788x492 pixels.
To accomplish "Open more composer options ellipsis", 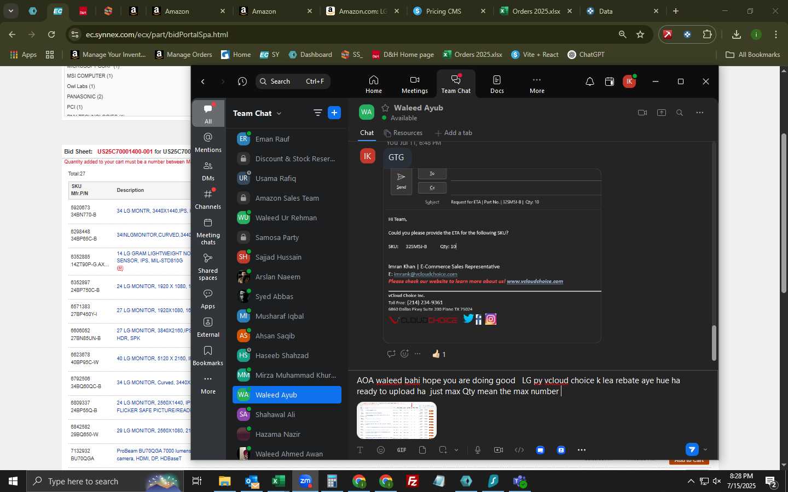I will click(582, 450).
